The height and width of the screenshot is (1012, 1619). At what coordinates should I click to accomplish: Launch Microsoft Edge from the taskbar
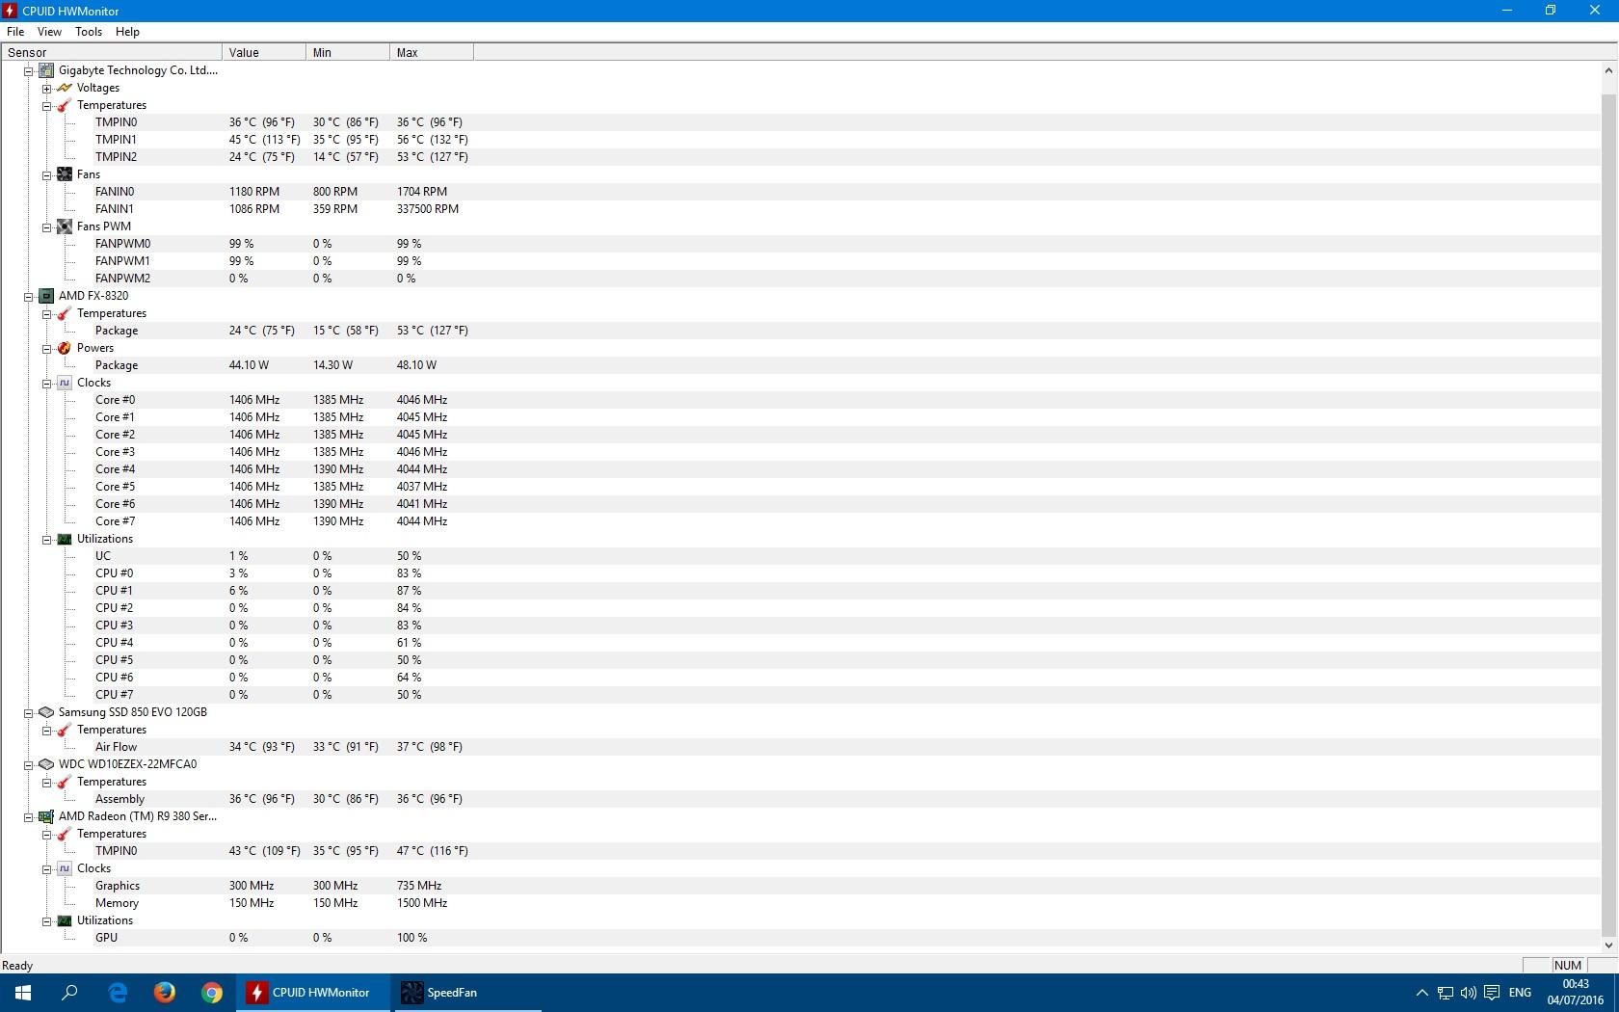pos(118,993)
